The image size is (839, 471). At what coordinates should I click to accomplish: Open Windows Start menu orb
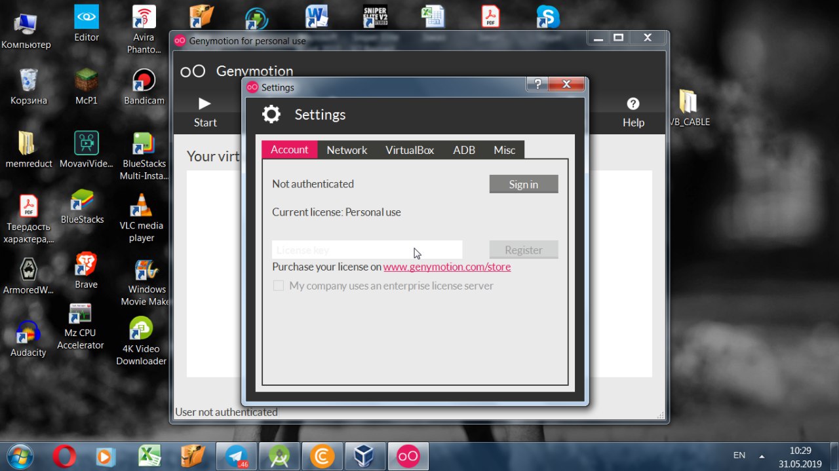(x=21, y=456)
